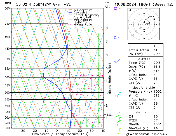Click the yellow-green wind barb at 1000 hPa
This screenshot has height=136, width=176.
pyautogui.click(x=118, y=131)
